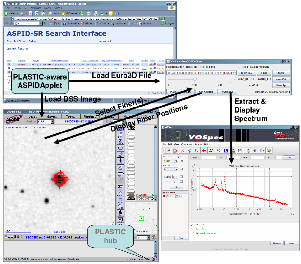The image size is (301, 264).
Task: Click the Euro3D file location input field
Action: tap(201, 73)
